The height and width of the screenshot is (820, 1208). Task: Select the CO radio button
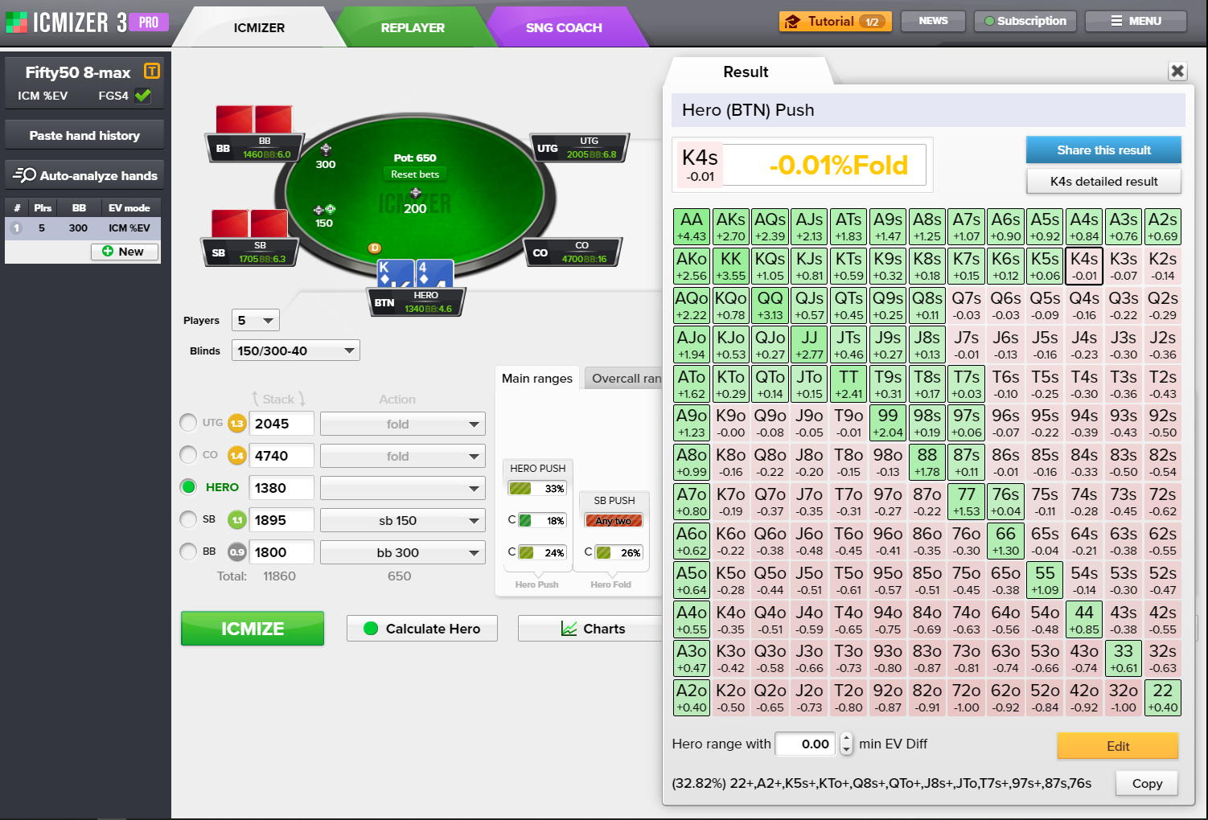tap(188, 455)
